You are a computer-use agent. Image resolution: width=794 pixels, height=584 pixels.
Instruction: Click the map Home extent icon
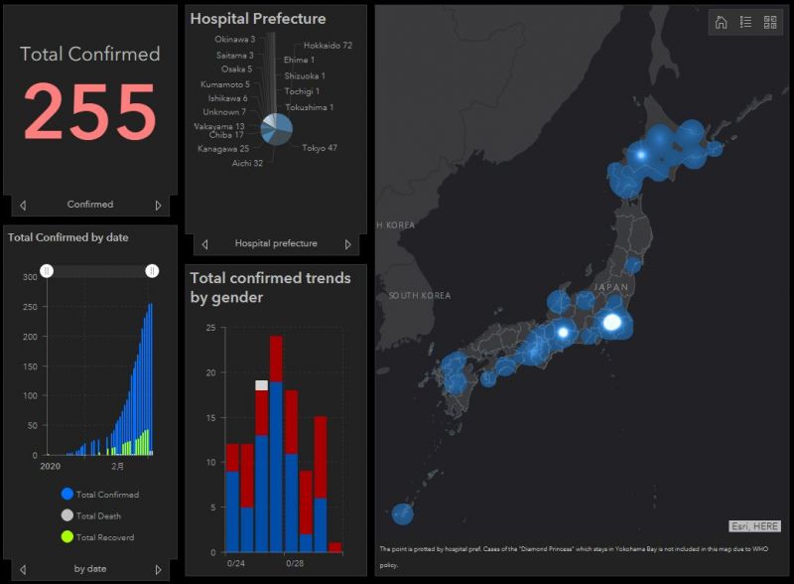[x=722, y=23]
